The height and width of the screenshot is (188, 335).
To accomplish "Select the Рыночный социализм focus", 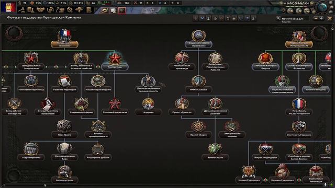I will tap(115, 107).
